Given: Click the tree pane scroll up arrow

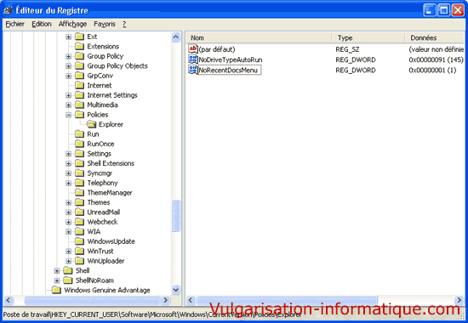Looking at the screenshot, I should coord(176,37).
